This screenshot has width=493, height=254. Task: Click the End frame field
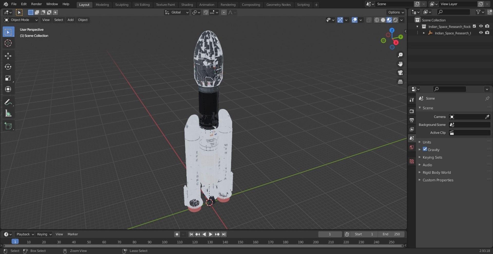pyautogui.click(x=391, y=234)
